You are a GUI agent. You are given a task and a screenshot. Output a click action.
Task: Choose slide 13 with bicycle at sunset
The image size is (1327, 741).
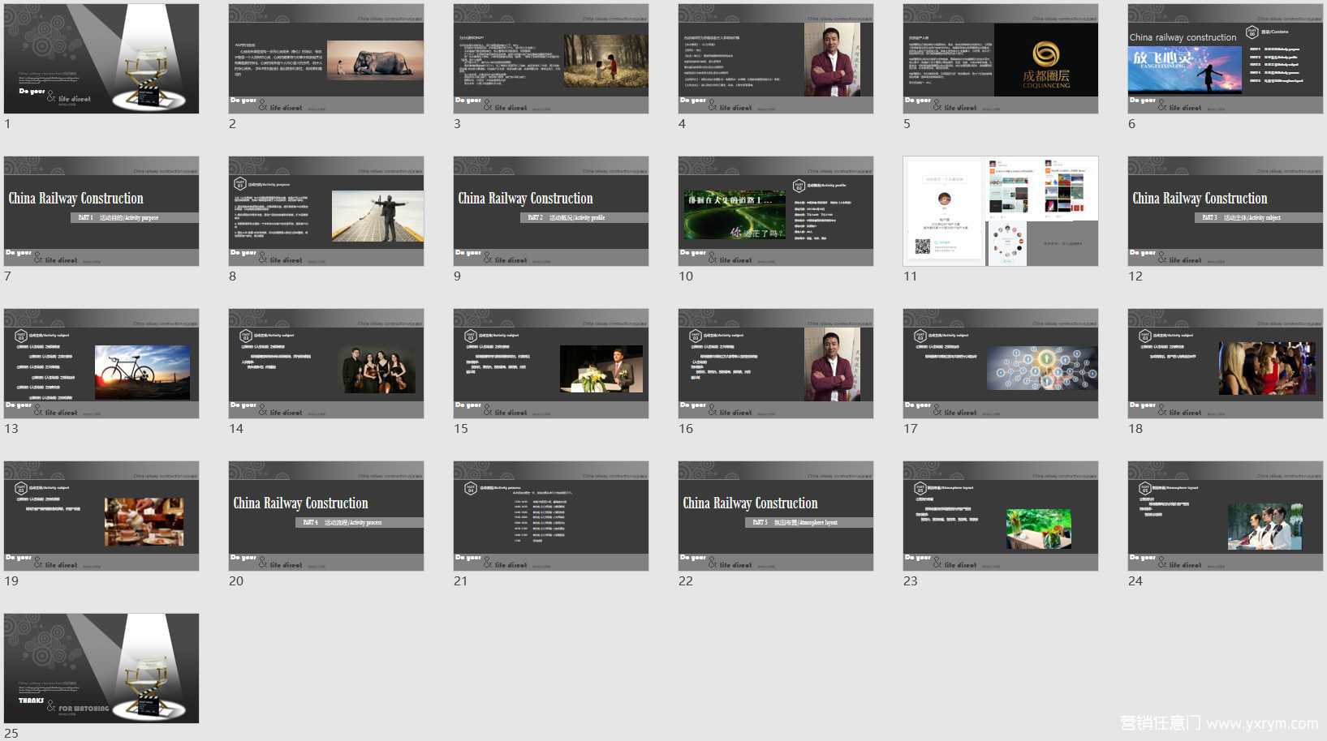[101, 363]
